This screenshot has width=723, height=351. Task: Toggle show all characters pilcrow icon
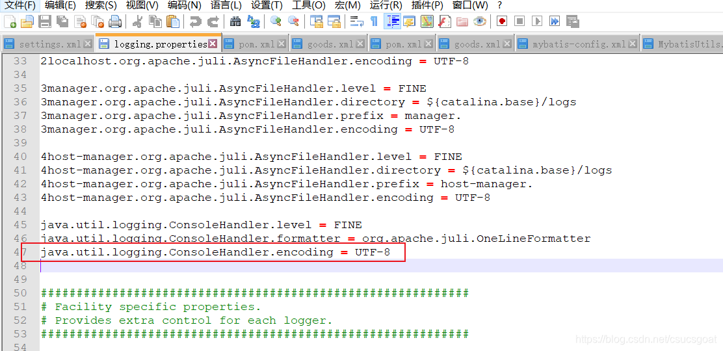click(374, 21)
